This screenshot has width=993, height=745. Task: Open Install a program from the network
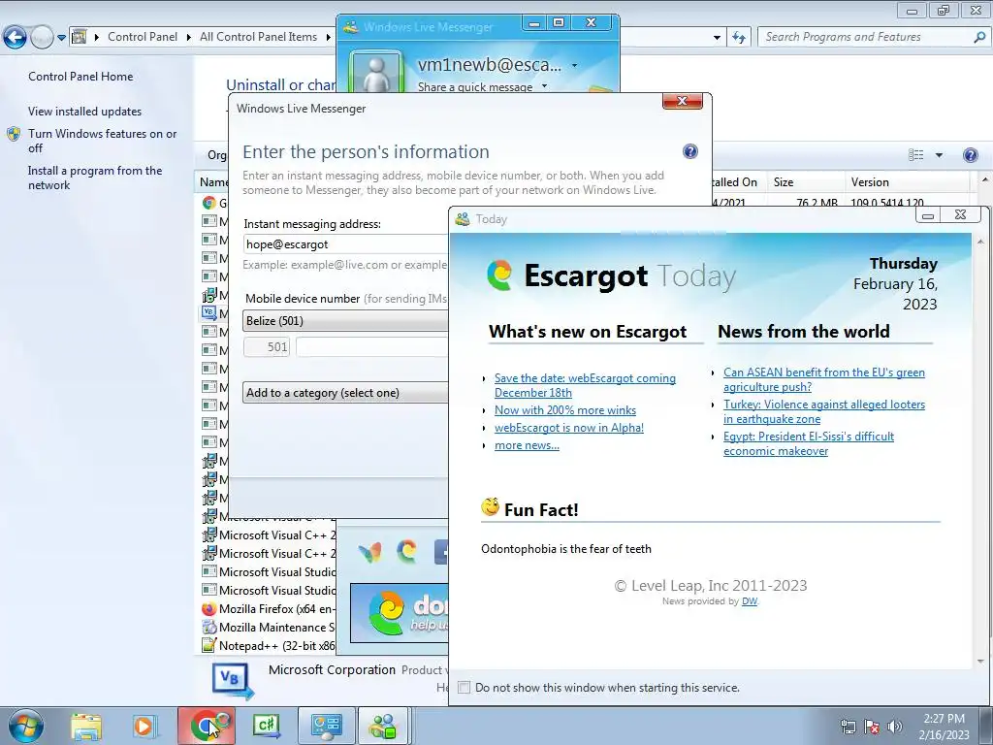[x=95, y=178]
